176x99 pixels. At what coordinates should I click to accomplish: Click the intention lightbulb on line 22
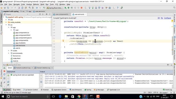coord(63,41)
